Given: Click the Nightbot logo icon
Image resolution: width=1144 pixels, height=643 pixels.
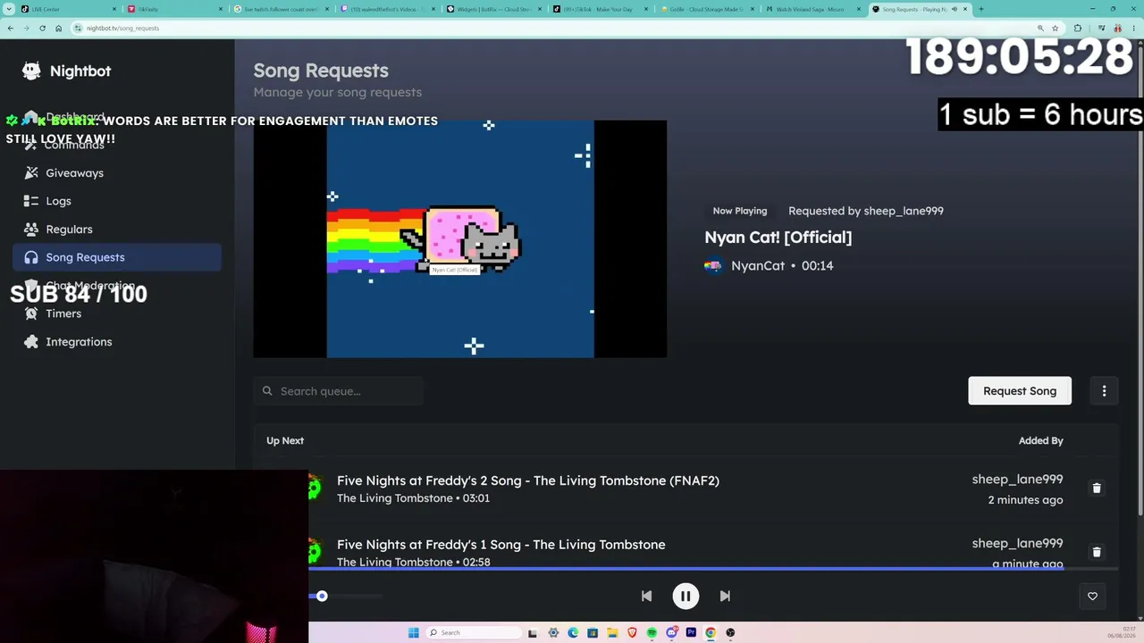Looking at the screenshot, I should 31,71.
